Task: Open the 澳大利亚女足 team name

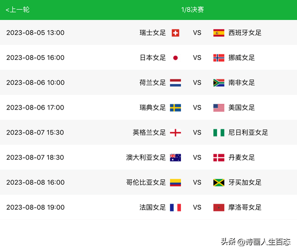Action: click(x=146, y=157)
